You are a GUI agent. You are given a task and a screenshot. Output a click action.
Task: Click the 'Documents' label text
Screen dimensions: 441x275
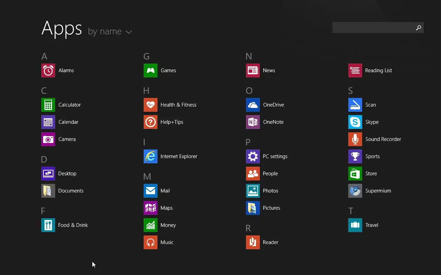click(71, 191)
